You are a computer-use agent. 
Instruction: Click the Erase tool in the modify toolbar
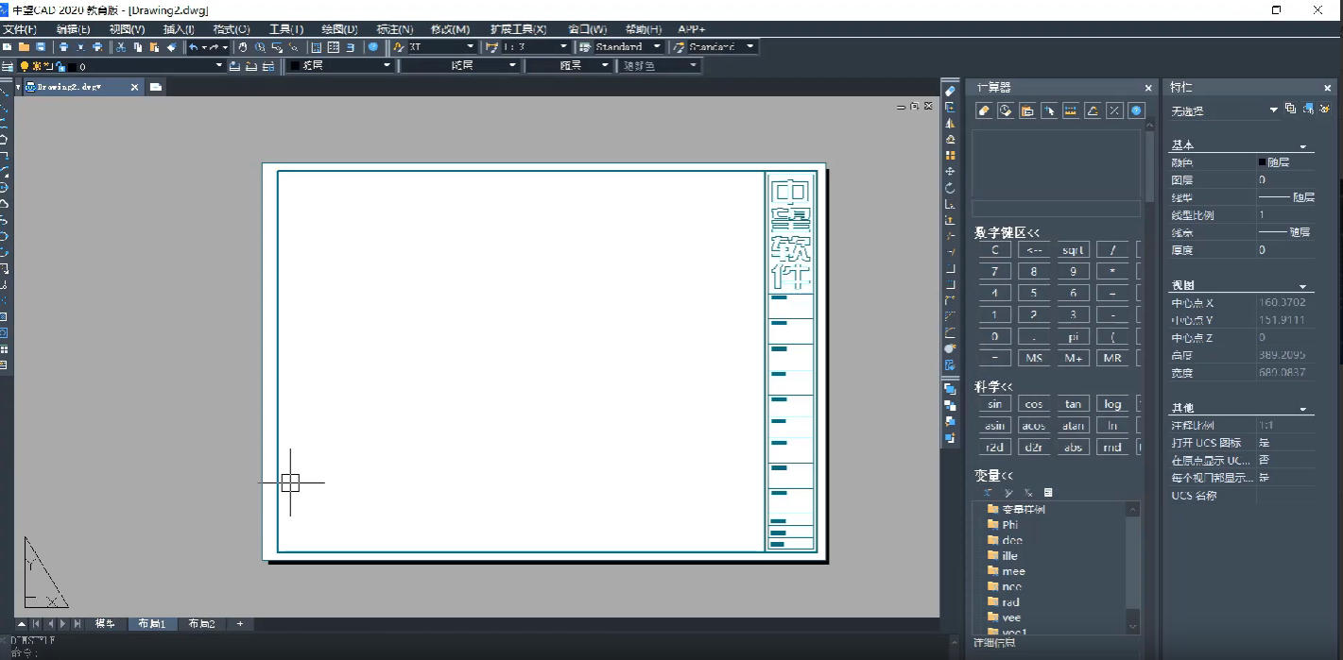click(x=950, y=91)
